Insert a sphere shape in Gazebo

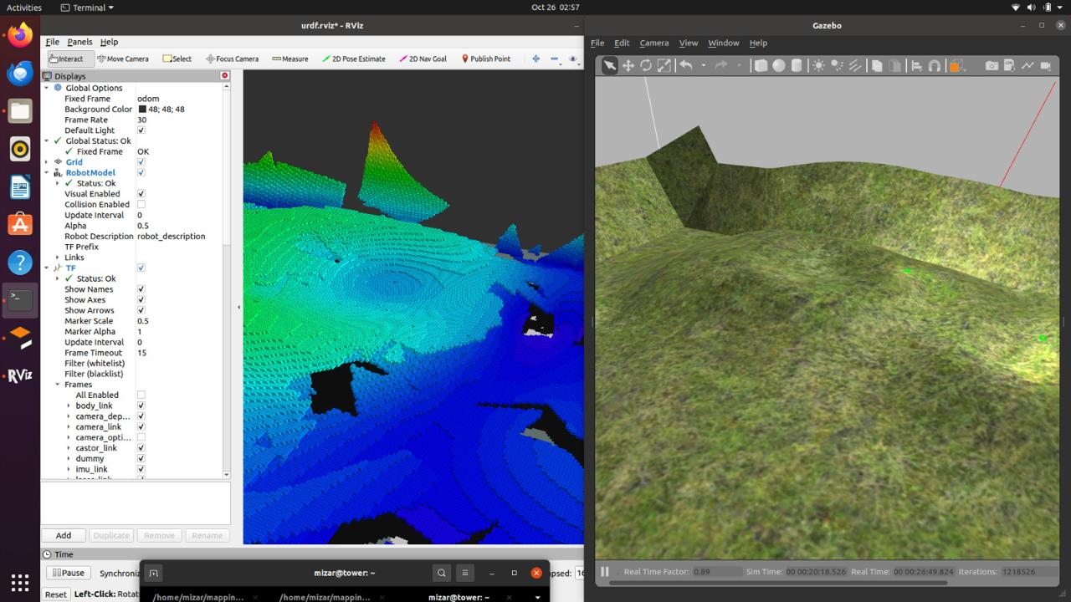point(778,66)
